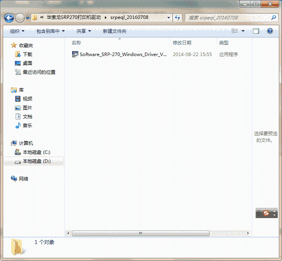This screenshot has width=282, height=261.
Task: Click the date 2014-08-22 15:55
Action: pyautogui.click(x=192, y=55)
